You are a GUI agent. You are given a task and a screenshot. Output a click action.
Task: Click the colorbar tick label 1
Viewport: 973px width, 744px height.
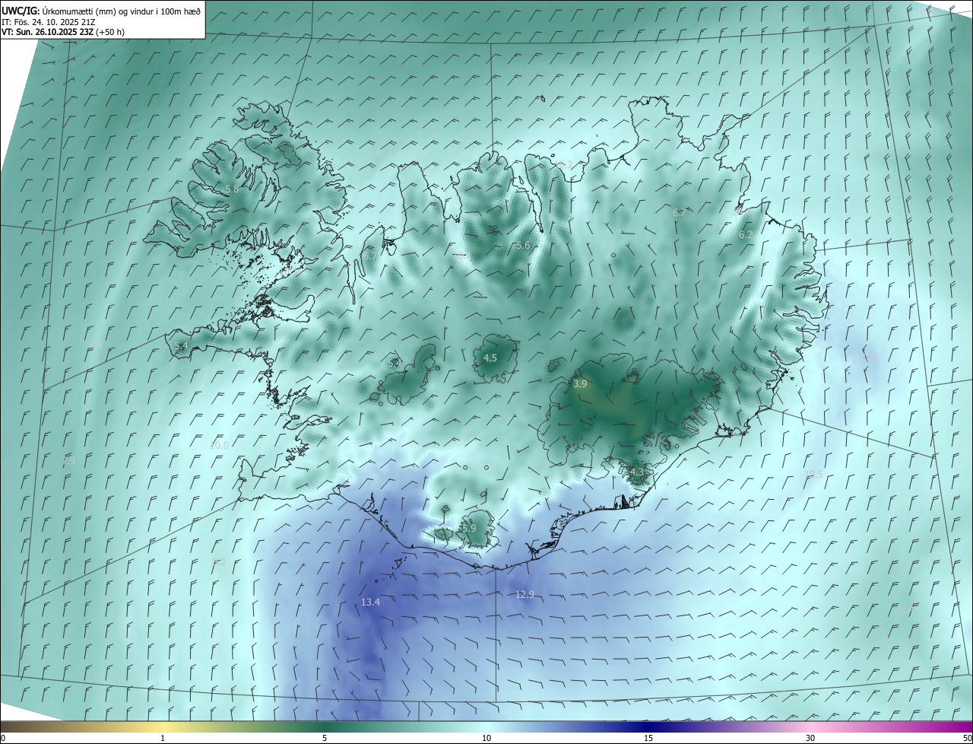click(x=163, y=738)
